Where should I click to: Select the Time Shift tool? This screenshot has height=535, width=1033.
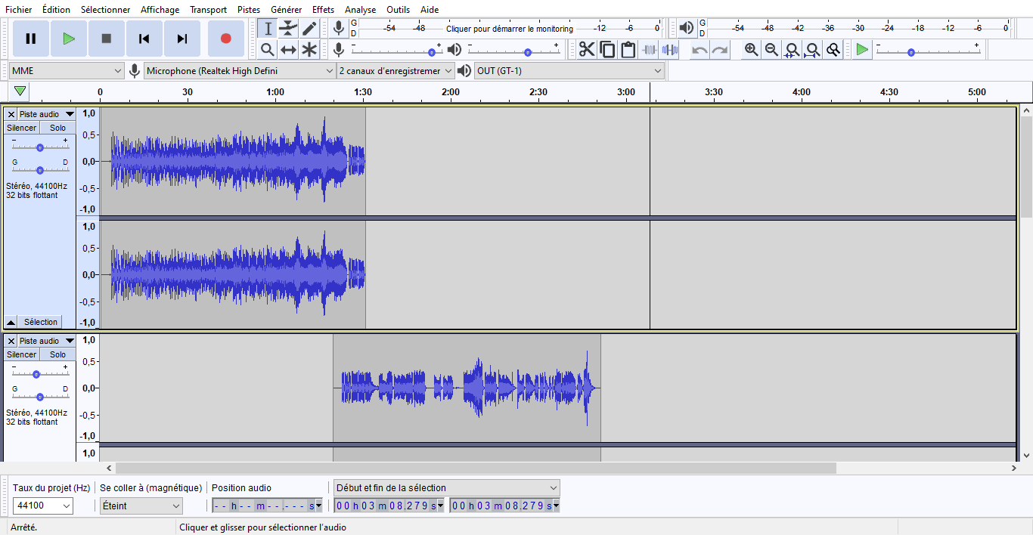coord(288,50)
